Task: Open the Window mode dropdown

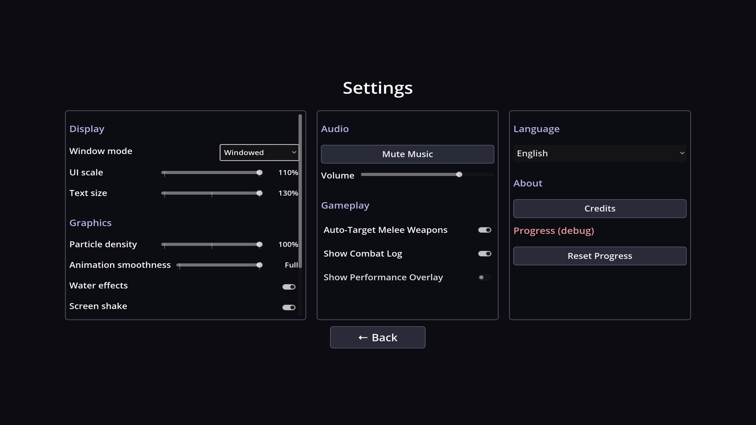Action: coord(259,152)
